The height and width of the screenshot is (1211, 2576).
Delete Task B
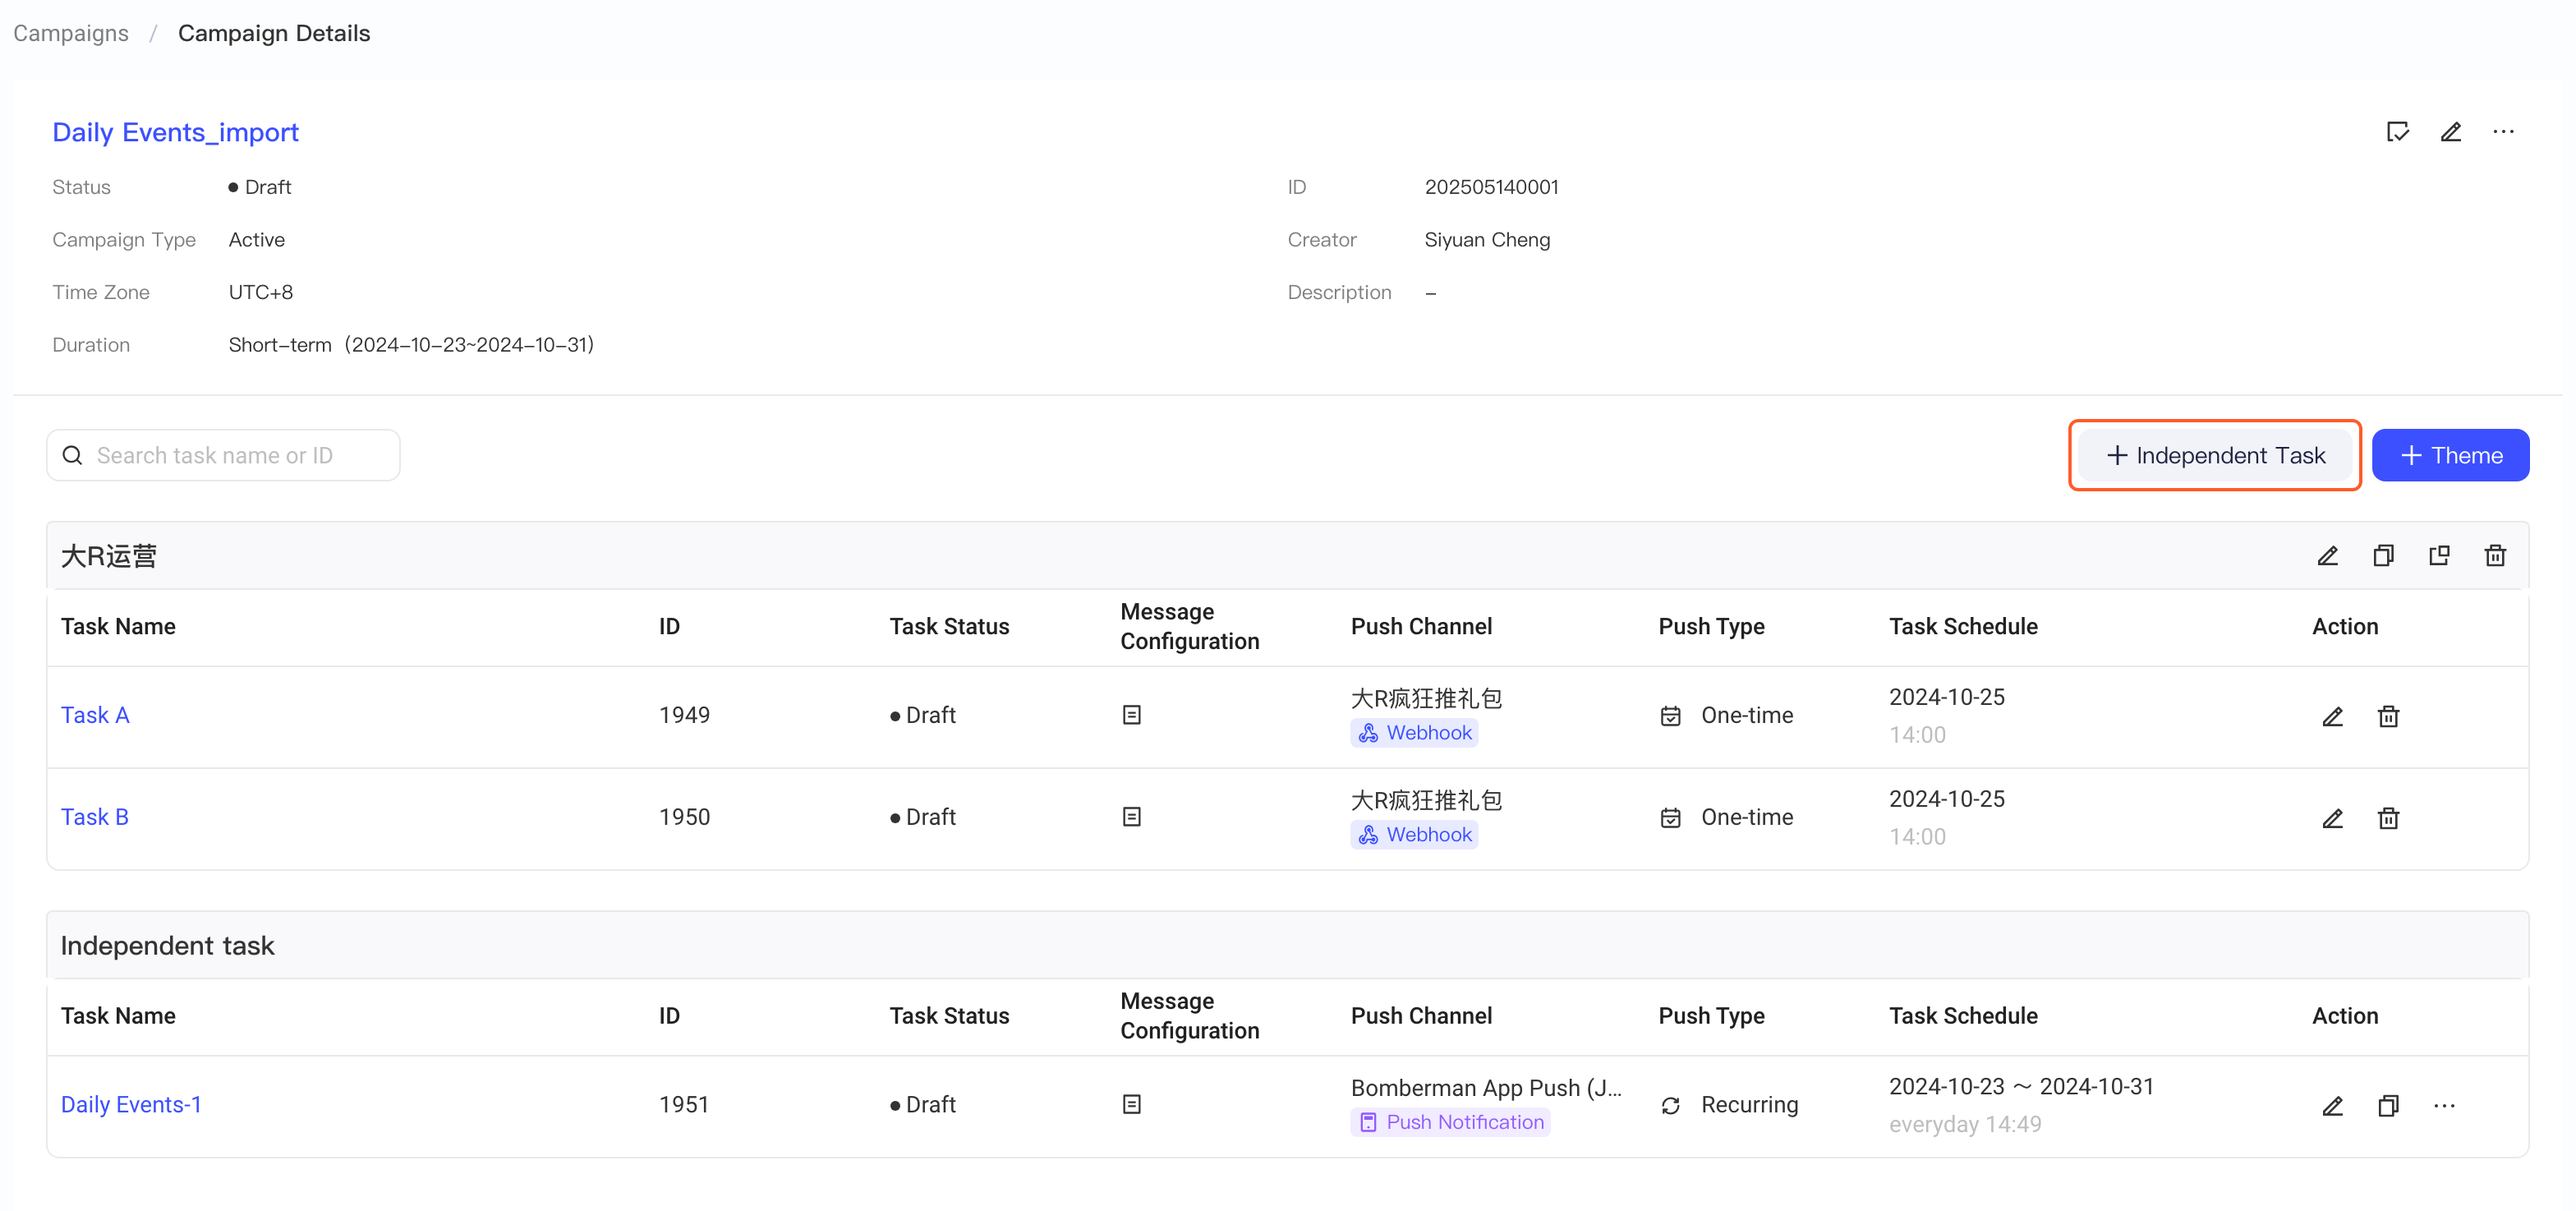pos(2388,818)
